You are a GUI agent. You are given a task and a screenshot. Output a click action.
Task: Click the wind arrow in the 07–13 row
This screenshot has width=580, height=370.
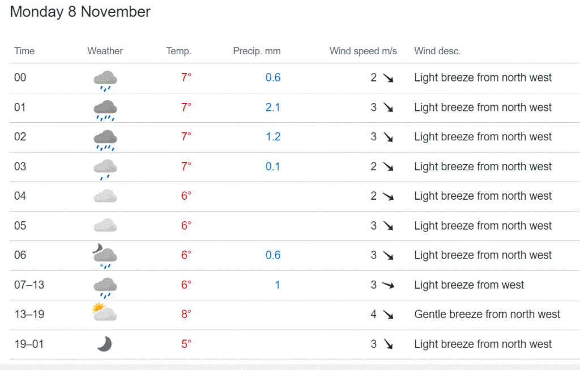[x=388, y=285]
